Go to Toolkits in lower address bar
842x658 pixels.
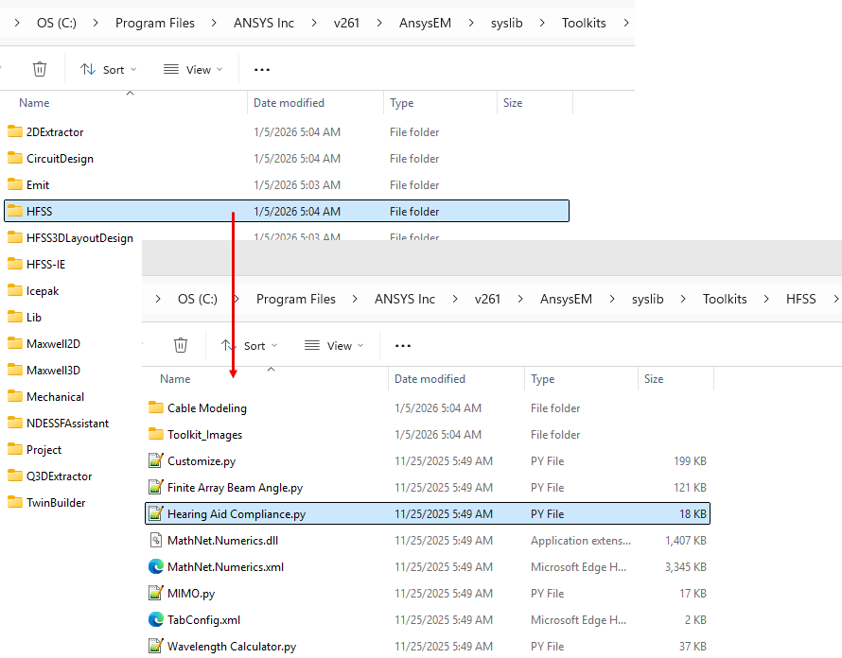coord(725,299)
